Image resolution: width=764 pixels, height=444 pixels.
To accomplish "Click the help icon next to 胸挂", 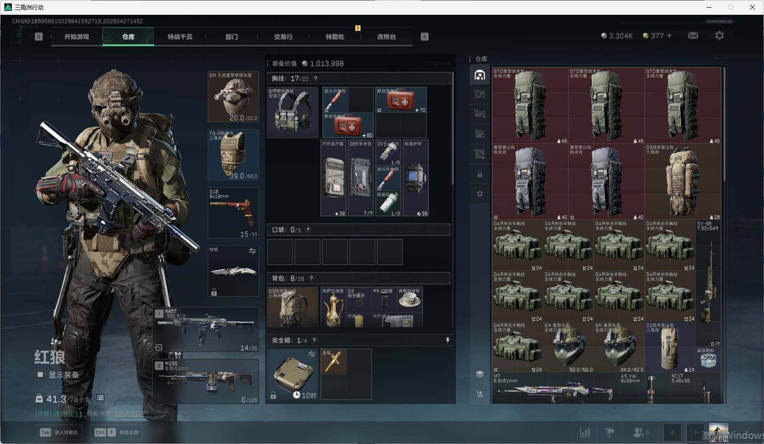I will (315, 79).
